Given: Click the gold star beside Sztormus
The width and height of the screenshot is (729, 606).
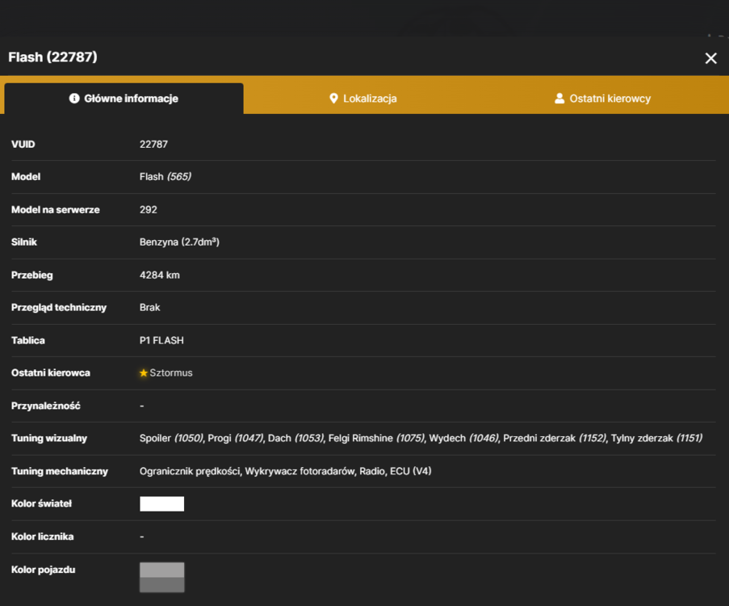Looking at the screenshot, I should pyautogui.click(x=144, y=372).
